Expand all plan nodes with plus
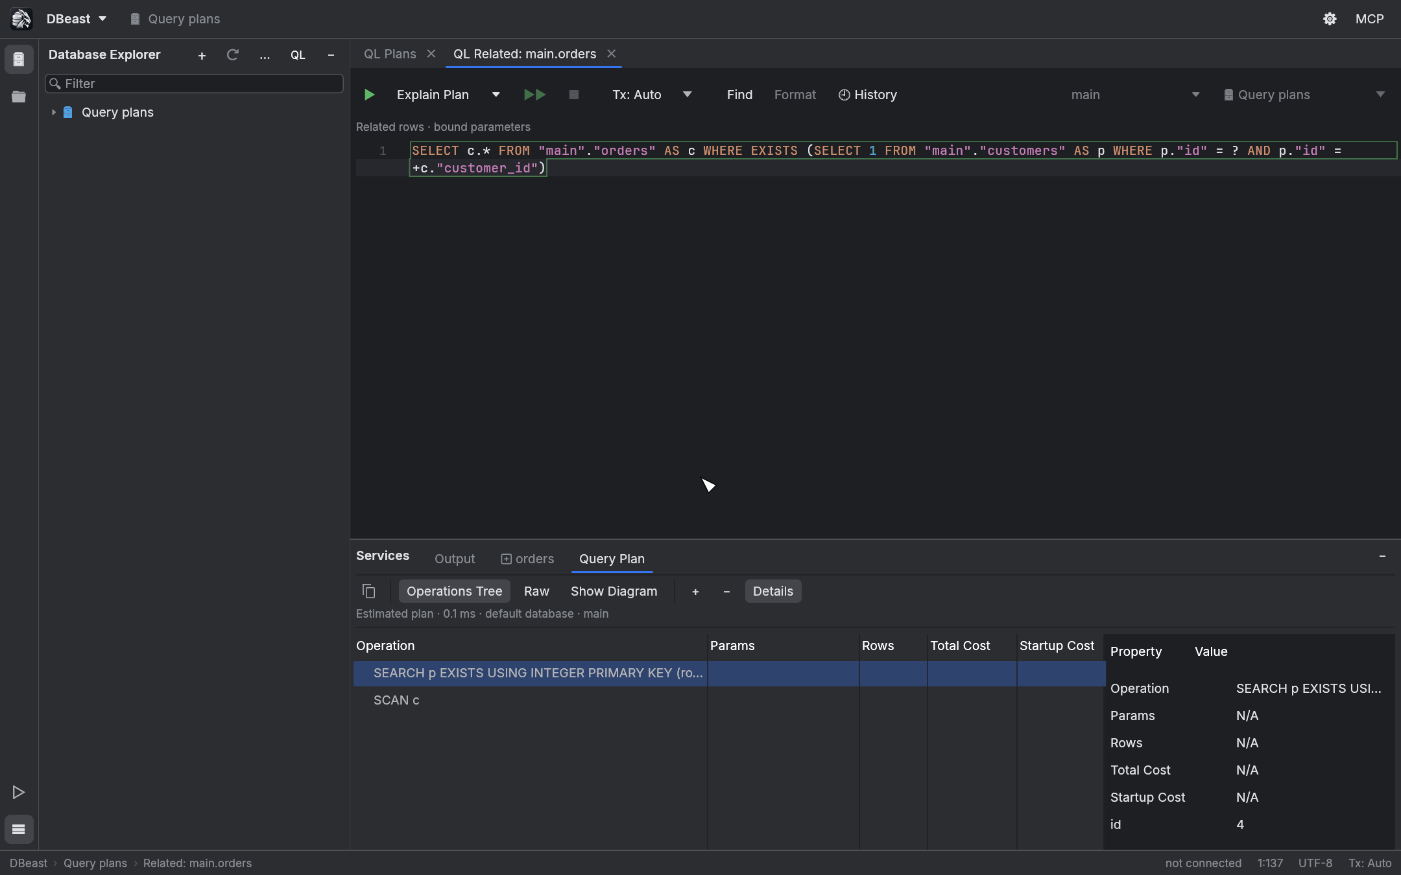Viewport: 1401px width, 875px height. tap(695, 591)
